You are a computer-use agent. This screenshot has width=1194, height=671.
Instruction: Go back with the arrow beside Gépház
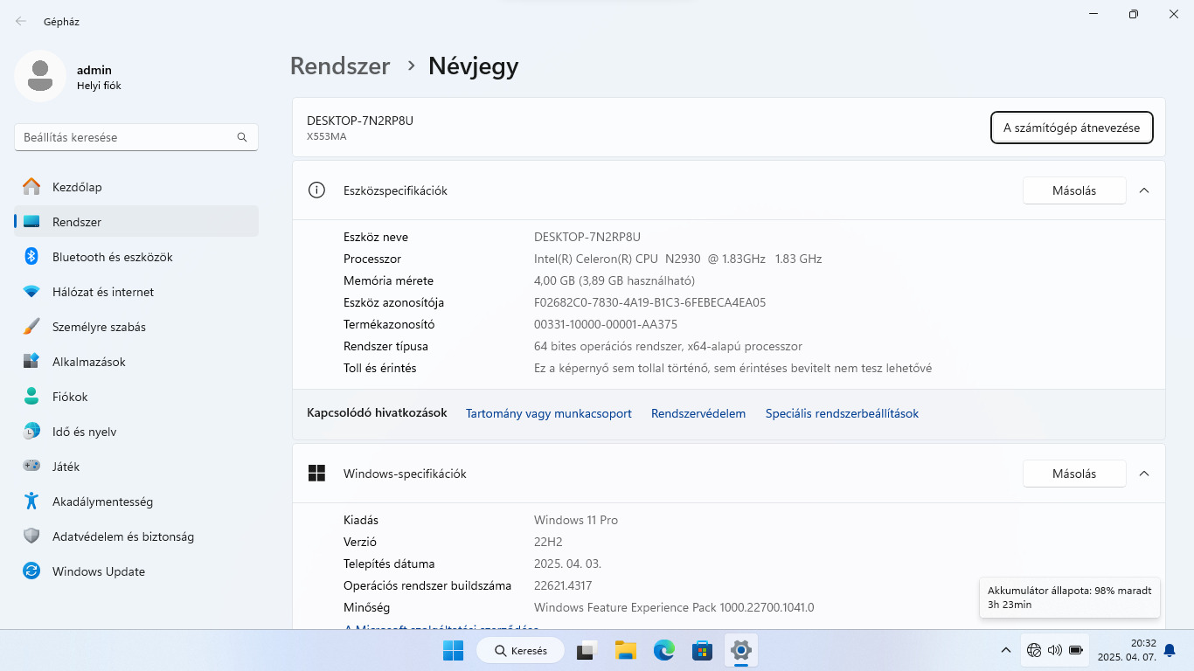(21, 21)
